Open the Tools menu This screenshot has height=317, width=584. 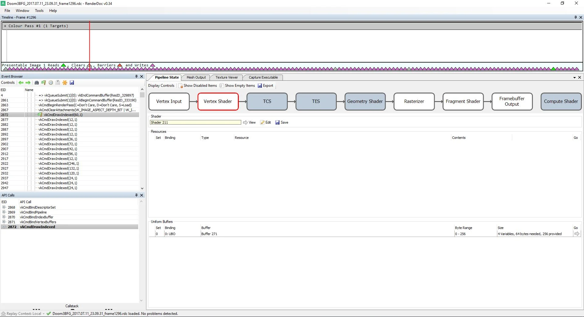point(39,11)
